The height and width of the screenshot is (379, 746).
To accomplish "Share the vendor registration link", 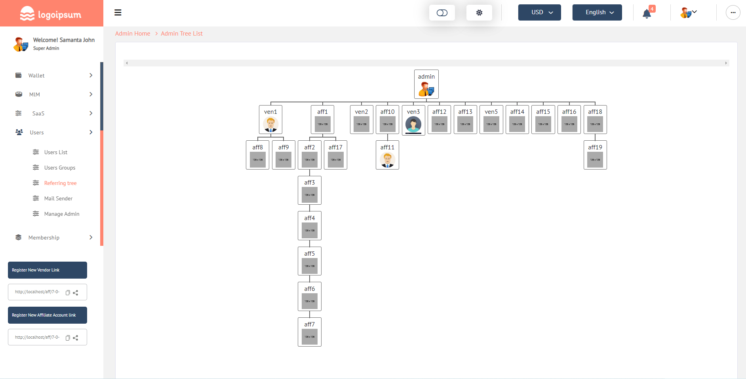I will (76, 293).
